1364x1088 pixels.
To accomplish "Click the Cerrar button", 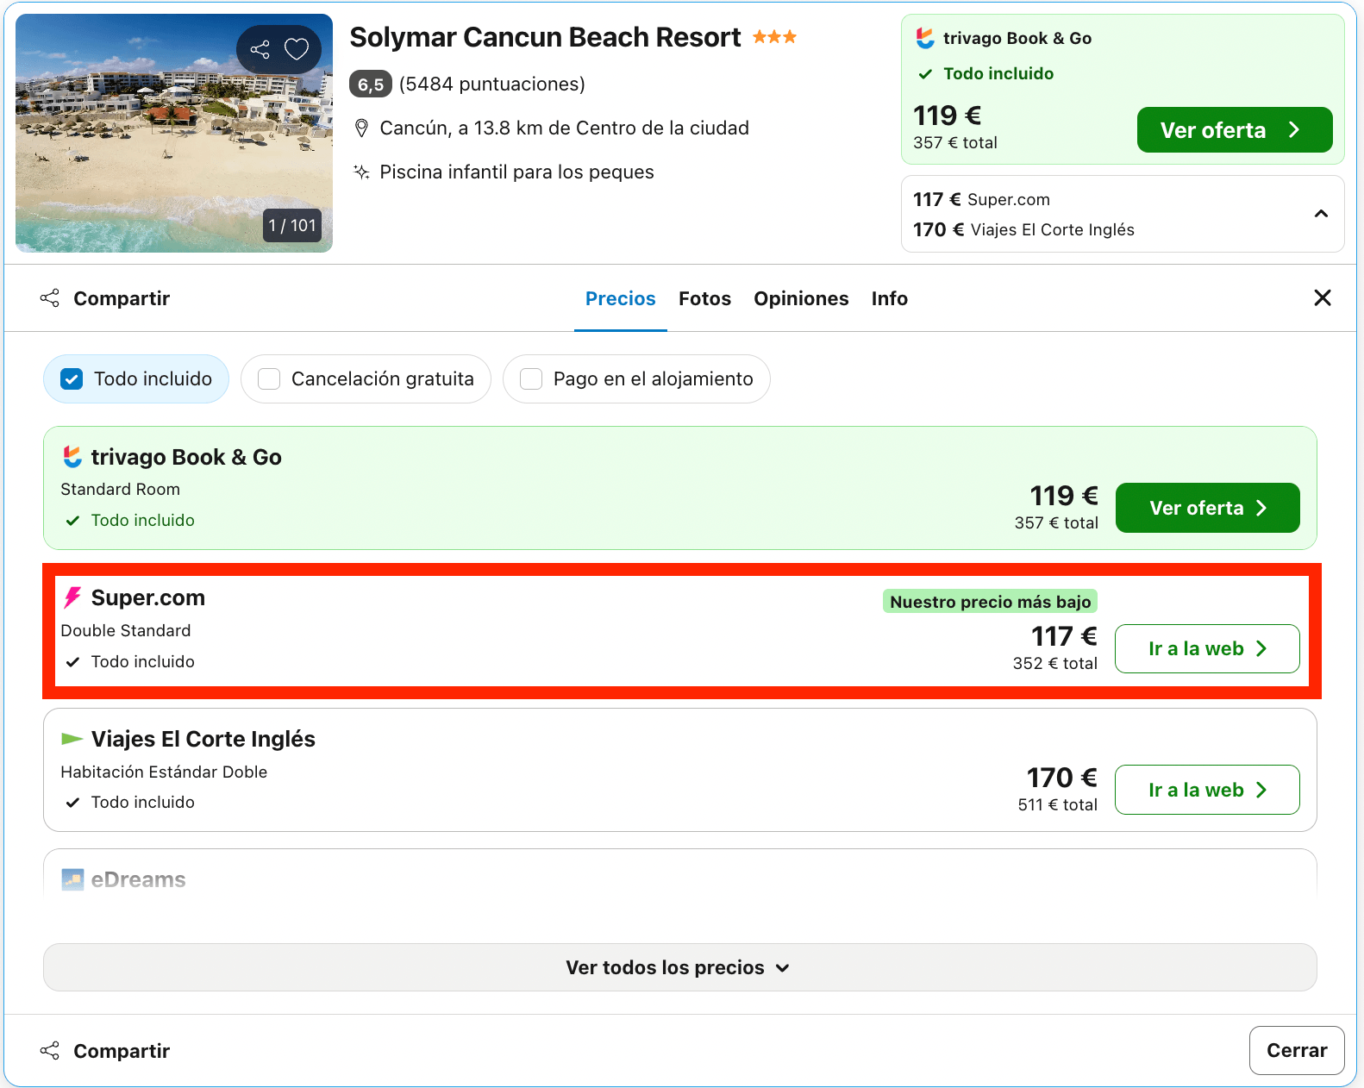I will coord(1297,1050).
